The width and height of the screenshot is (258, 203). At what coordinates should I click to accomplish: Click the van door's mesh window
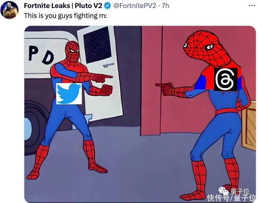[97, 45]
